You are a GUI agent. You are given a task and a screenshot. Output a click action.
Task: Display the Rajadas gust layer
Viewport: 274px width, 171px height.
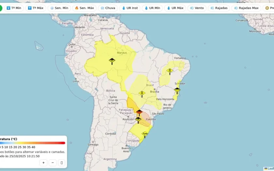pyautogui.click(x=219, y=8)
